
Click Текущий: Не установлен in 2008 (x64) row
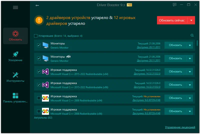[146, 96]
